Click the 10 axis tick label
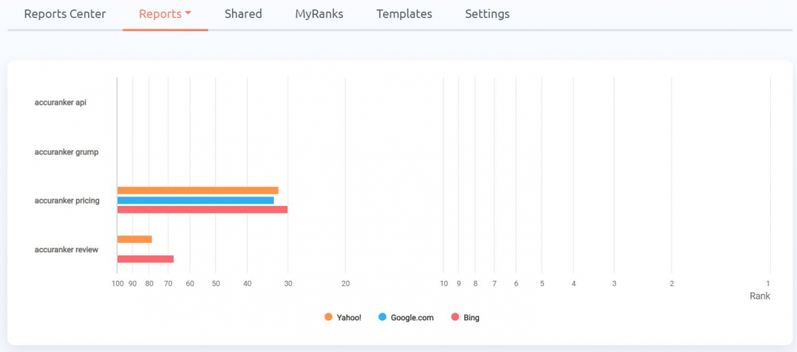Image resolution: width=797 pixels, height=352 pixels. coord(443,284)
